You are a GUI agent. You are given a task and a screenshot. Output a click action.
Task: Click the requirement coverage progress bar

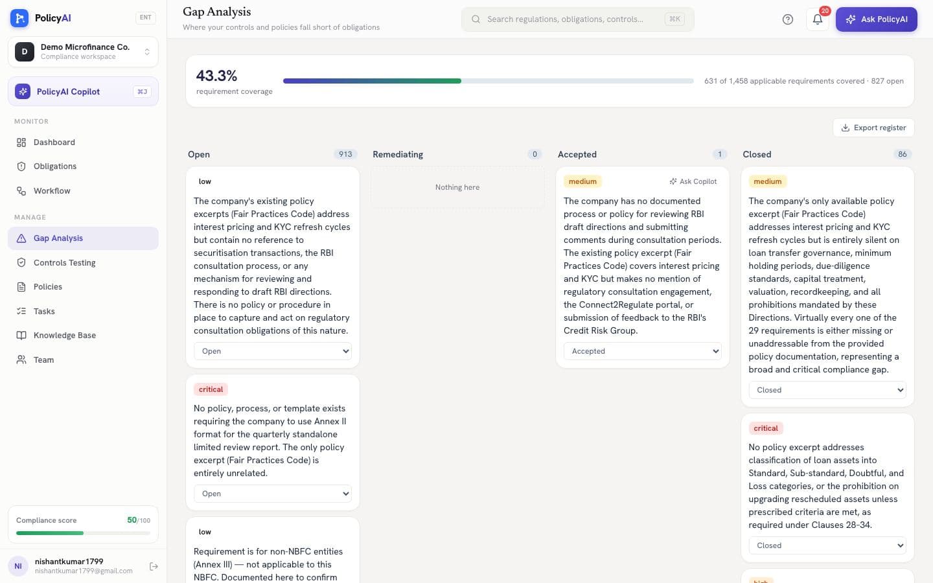click(489, 81)
